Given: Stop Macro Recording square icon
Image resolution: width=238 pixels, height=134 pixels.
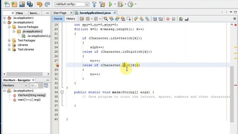Looking at the screenshot, I should pos(174,19).
